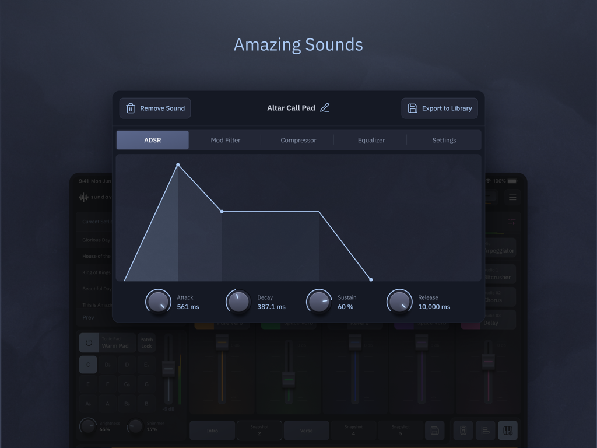Select the keyboard pedal icon in the bottom toolbar
This screenshot has height=448, width=597.
pos(463,430)
